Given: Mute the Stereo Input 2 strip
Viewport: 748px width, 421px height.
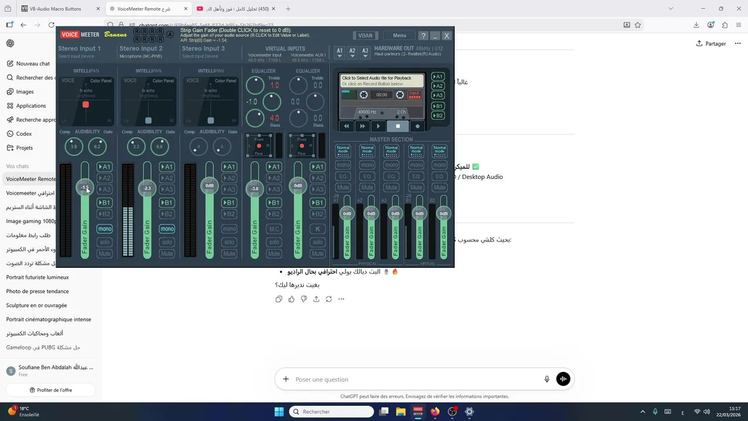Looking at the screenshot, I should pos(167,254).
